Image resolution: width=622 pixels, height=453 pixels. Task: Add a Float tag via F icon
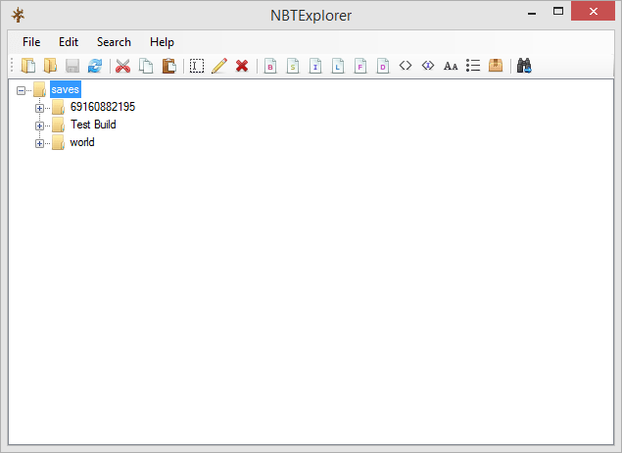[x=360, y=66]
